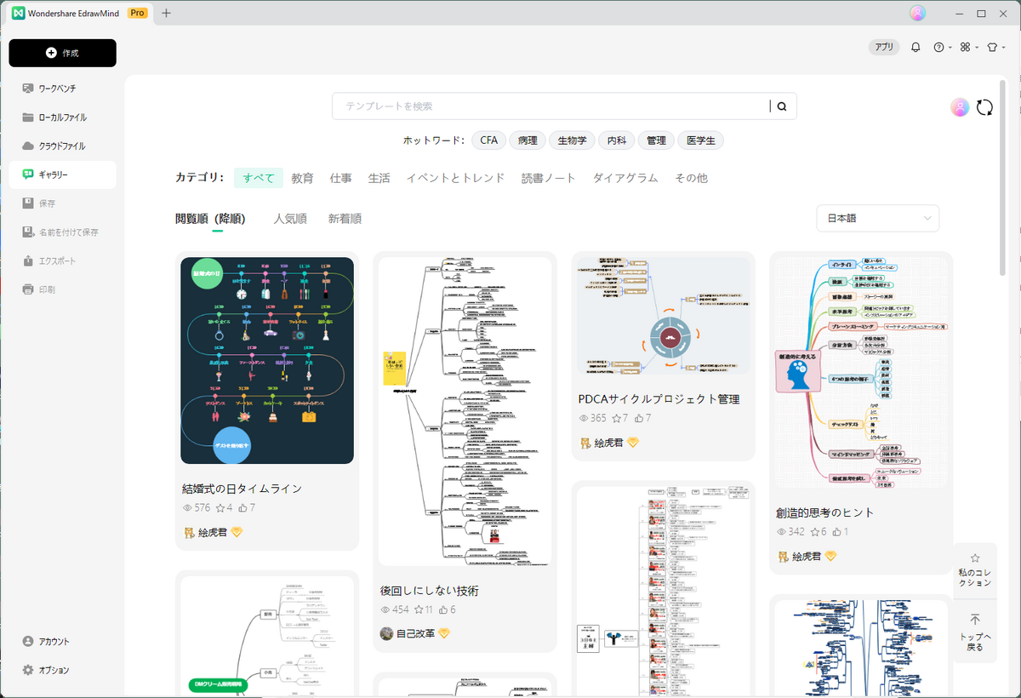Select その他 category
This screenshot has height=698, width=1021.
point(691,178)
